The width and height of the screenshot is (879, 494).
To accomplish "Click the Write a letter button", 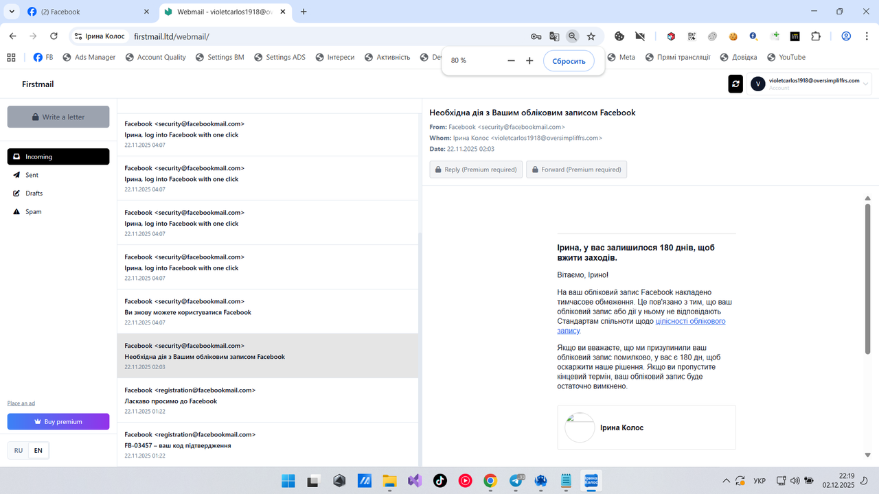I will [58, 117].
